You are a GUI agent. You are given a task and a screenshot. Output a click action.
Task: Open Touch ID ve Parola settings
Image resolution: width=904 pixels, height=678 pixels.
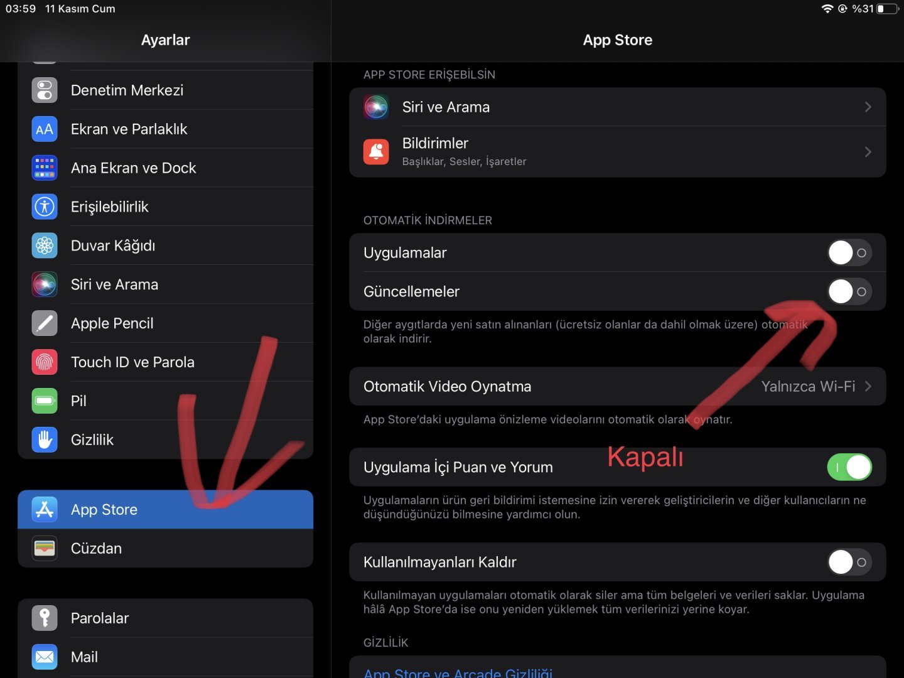166,362
